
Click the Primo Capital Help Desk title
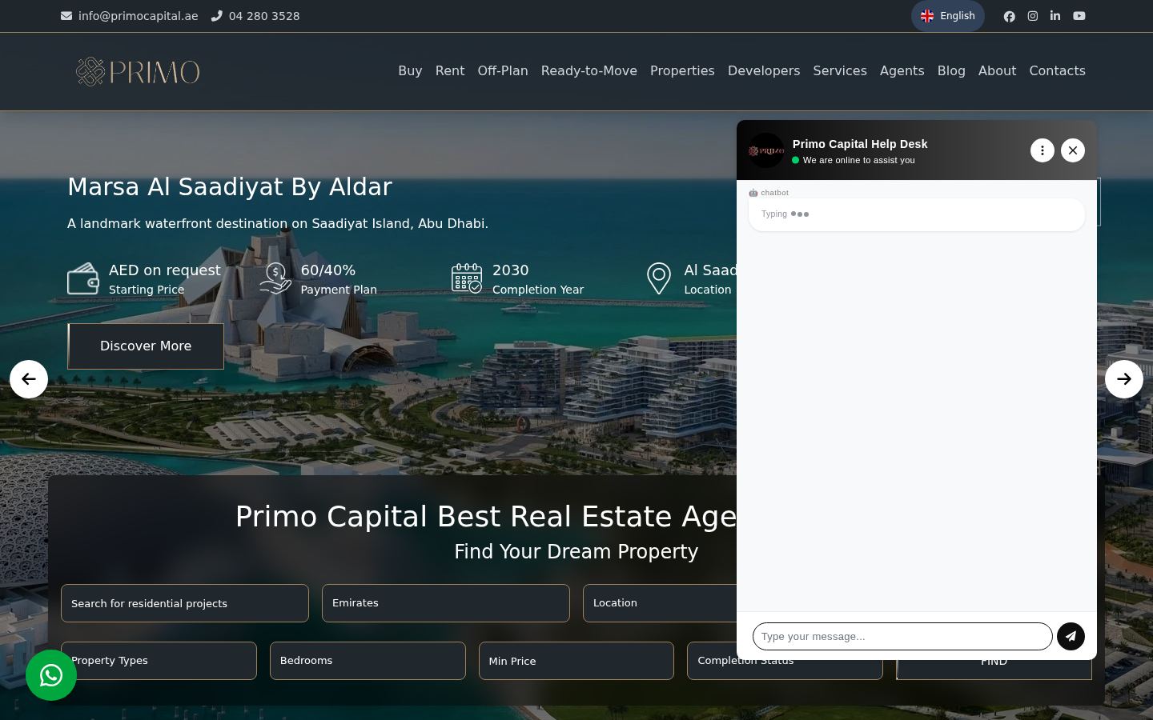click(x=860, y=144)
